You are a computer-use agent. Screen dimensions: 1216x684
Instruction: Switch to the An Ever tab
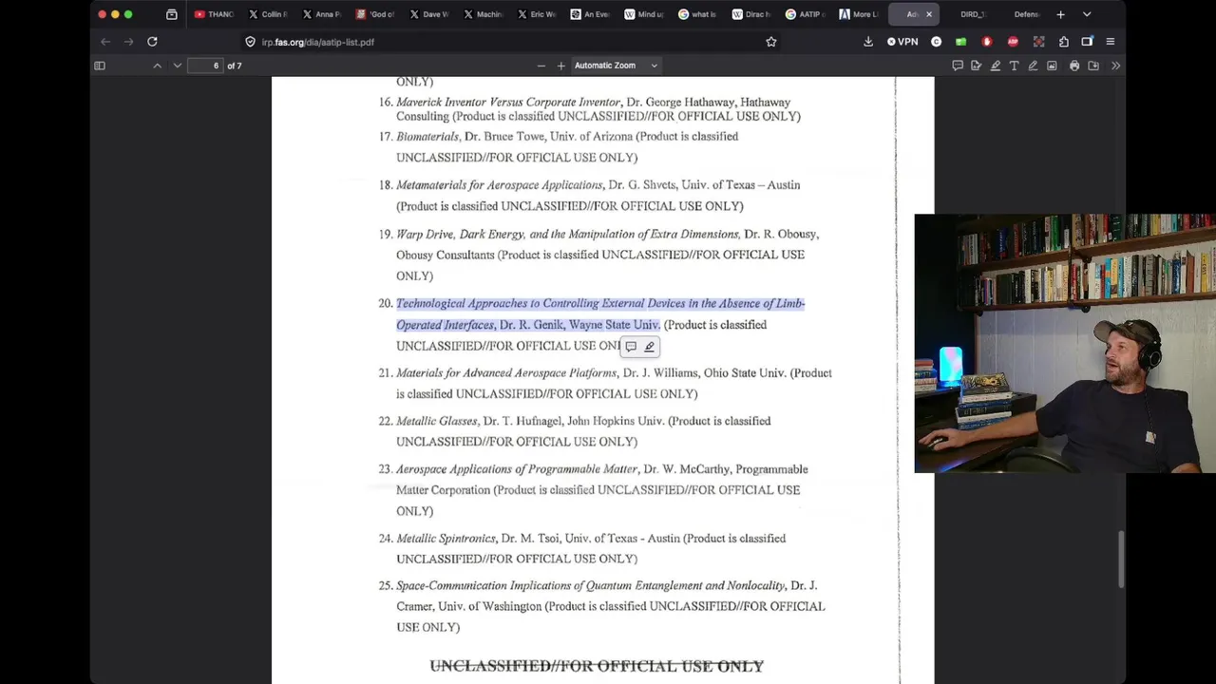point(591,14)
